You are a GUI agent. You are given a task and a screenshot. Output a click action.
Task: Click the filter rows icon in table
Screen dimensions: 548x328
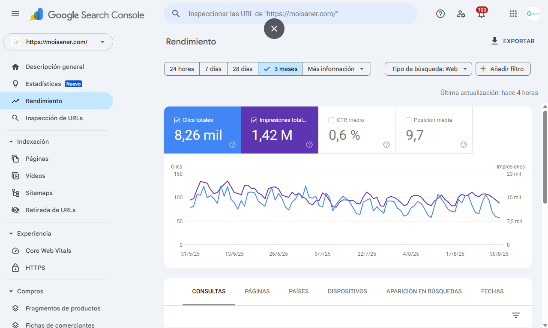(x=516, y=315)
